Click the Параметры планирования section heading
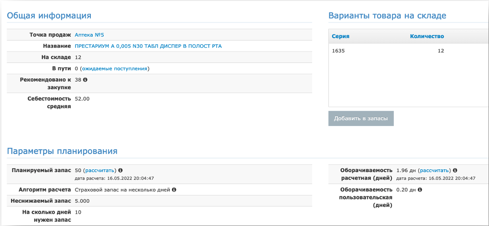489x226 pixels. [x=62, y=152]
